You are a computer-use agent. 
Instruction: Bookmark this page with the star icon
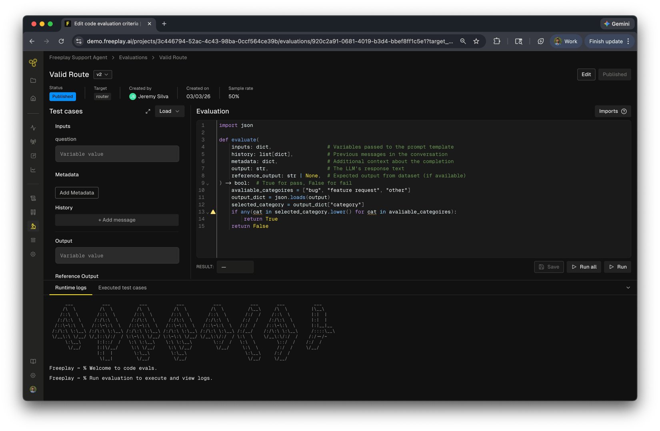(476, 41)
